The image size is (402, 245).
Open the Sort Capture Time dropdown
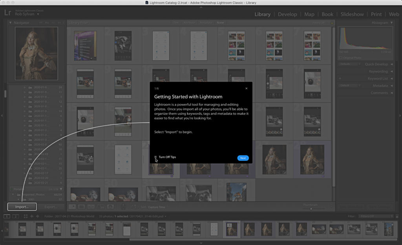click(x=156, y=207)
